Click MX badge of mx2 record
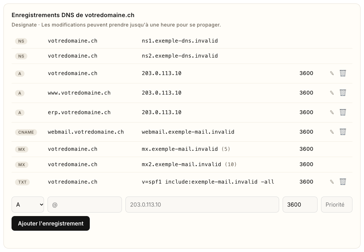The image size is (364, 252). pos(22,165)
